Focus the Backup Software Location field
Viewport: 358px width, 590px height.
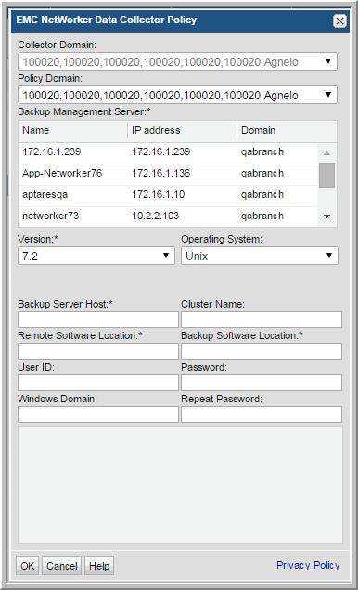coord(262,351)
